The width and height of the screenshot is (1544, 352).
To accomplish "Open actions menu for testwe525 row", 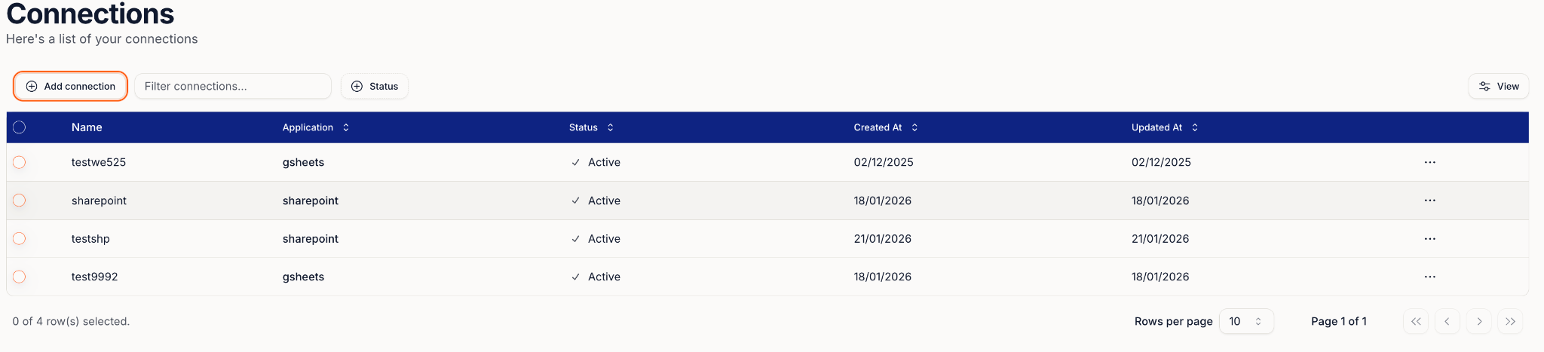I will [1429, 162].
